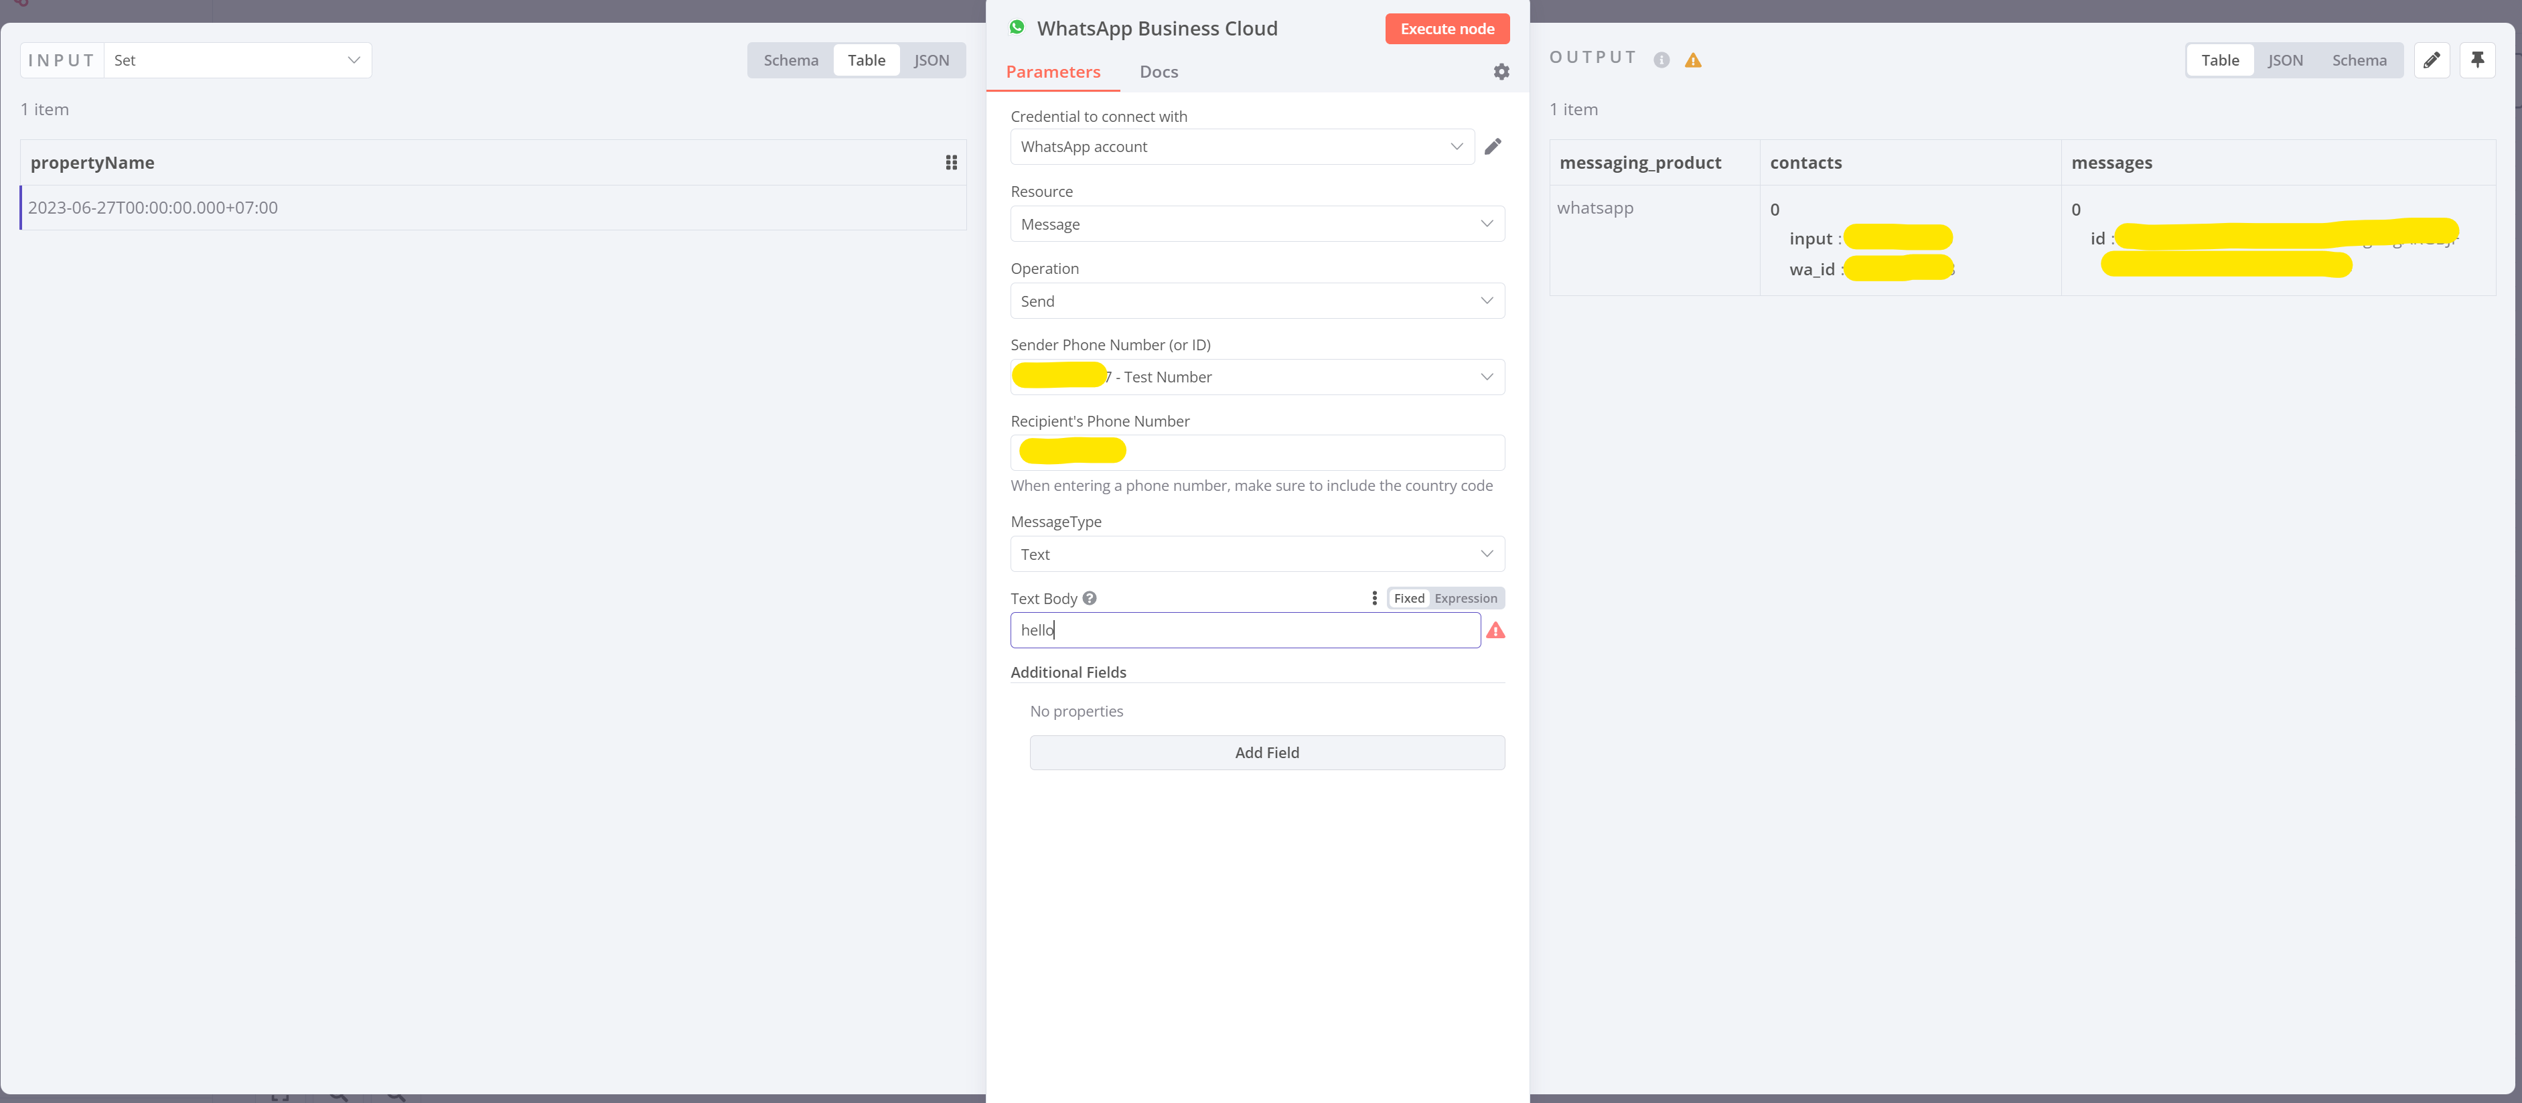
Task: Open MessageType Text dropdown
Action: [x=1257, y=554]
